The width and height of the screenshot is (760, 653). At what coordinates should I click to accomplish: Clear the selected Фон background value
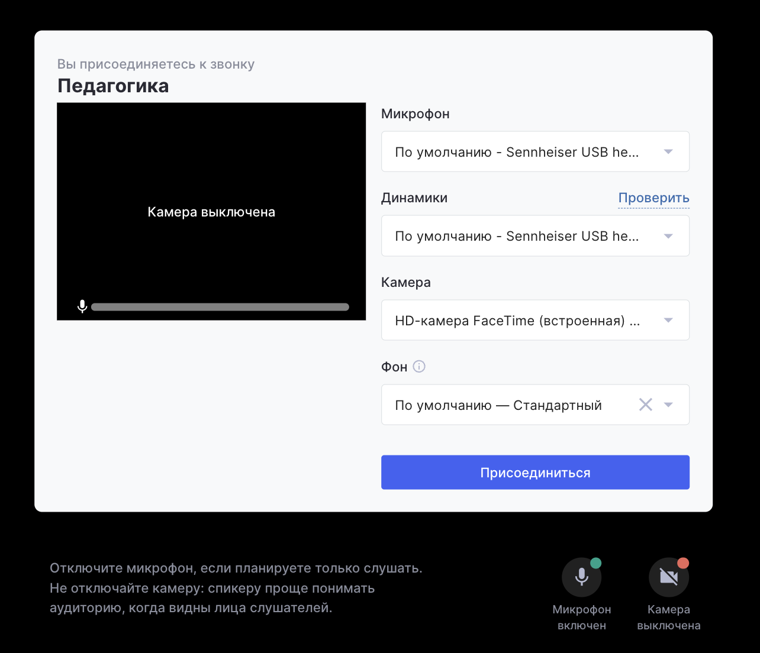pyautogui.click(x=645, y=405)
